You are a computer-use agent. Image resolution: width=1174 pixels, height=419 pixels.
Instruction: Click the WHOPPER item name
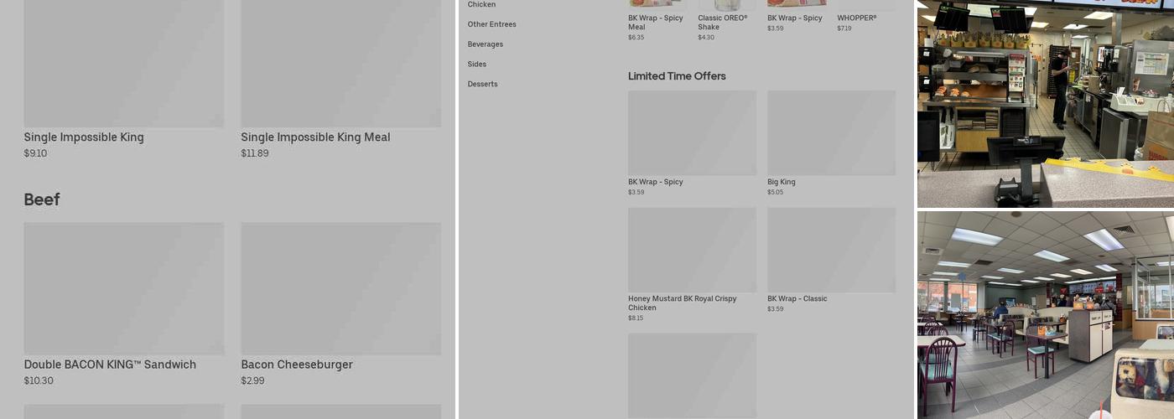[x=856, y=18]
